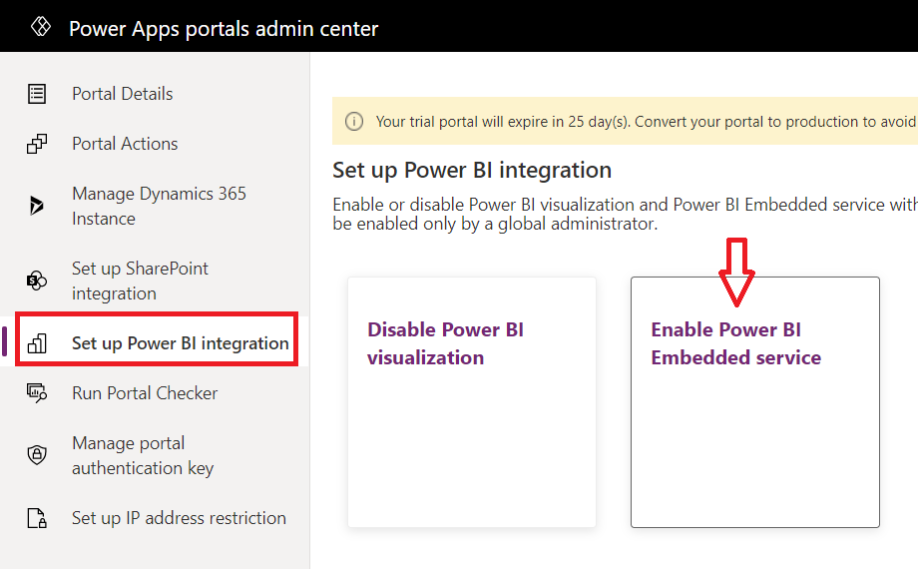This screenshot has width=918, height=569.
Task: Click Enable Power BI Embedded service card
Action: click(x=755, y=402)
